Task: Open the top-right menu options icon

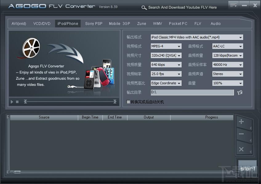Action: coord(234,5)
